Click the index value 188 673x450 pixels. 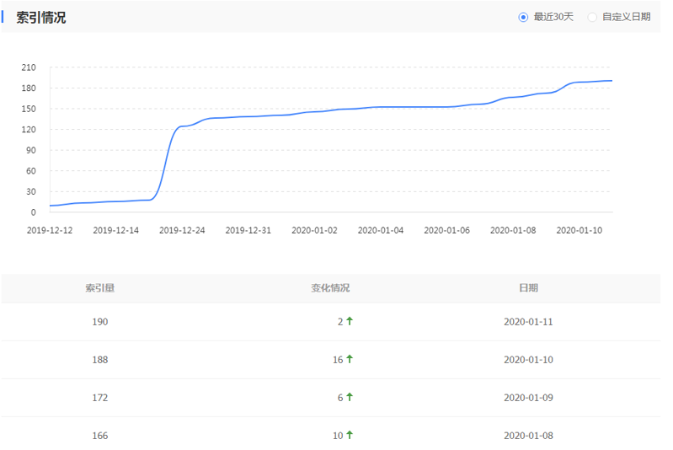(100, 359)
